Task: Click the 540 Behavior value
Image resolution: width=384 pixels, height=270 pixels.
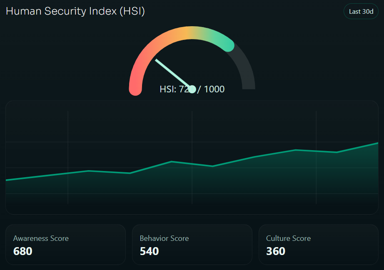Action: [x=149, y=251]
